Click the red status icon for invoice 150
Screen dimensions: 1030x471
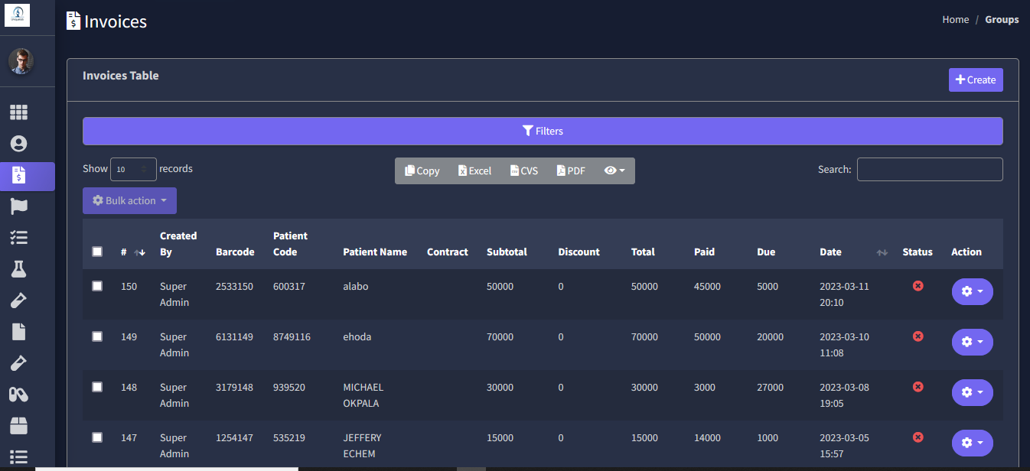(x=918, y=286)
